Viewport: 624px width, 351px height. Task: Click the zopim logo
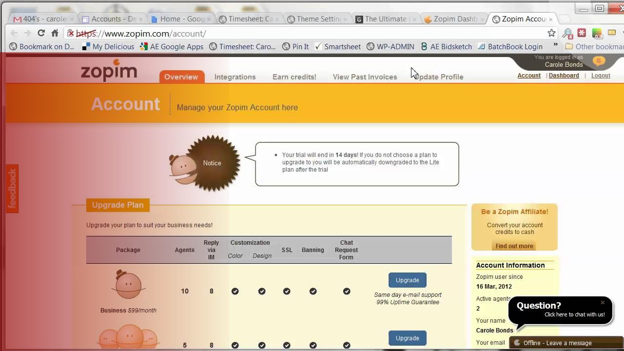(109, 70)
